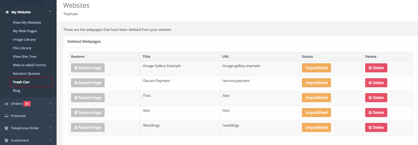Click trash icon on Weddings Delete button
The height and width of the screenshot is (145, 418).
(370, 127)
